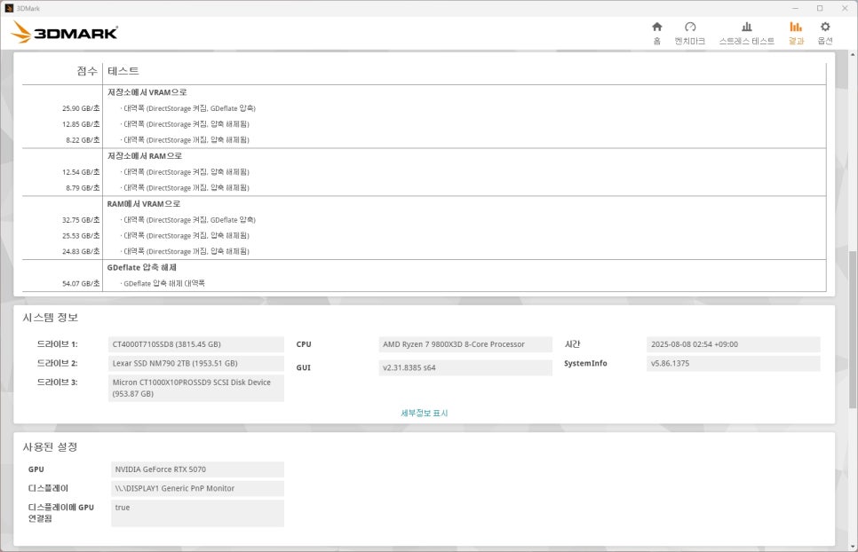Select the 25.90 GB/초 score value

point(81,109)
